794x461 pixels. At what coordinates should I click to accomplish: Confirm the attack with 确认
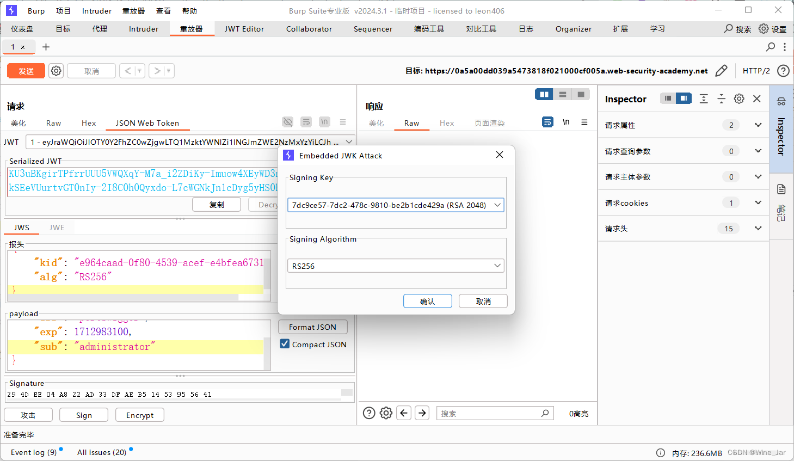click(x=428, y=301)
